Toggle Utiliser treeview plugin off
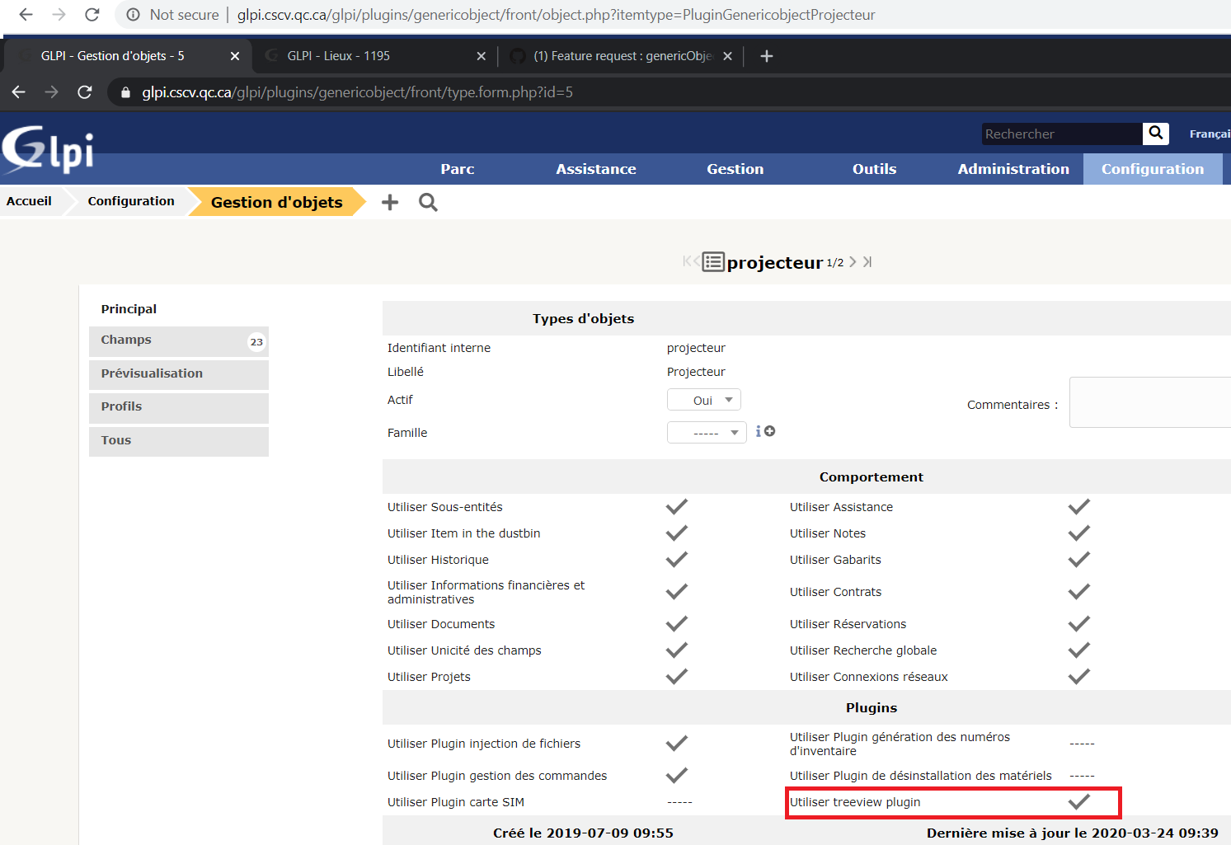The width and height of the screenshot is (1231, 845). point(1078,801)
